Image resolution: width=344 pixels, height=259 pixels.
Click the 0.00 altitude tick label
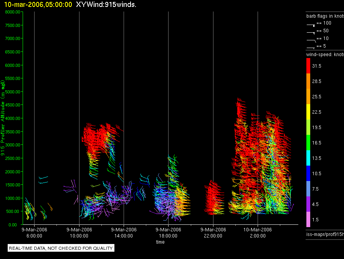13,225
